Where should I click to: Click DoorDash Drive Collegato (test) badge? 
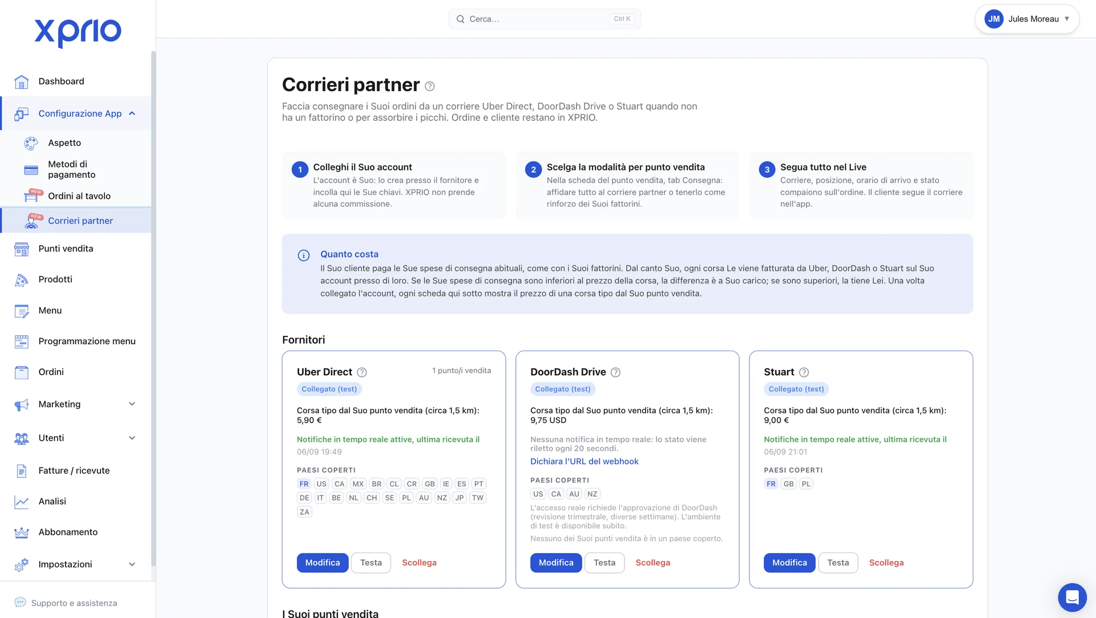click(x=563, y=389)
